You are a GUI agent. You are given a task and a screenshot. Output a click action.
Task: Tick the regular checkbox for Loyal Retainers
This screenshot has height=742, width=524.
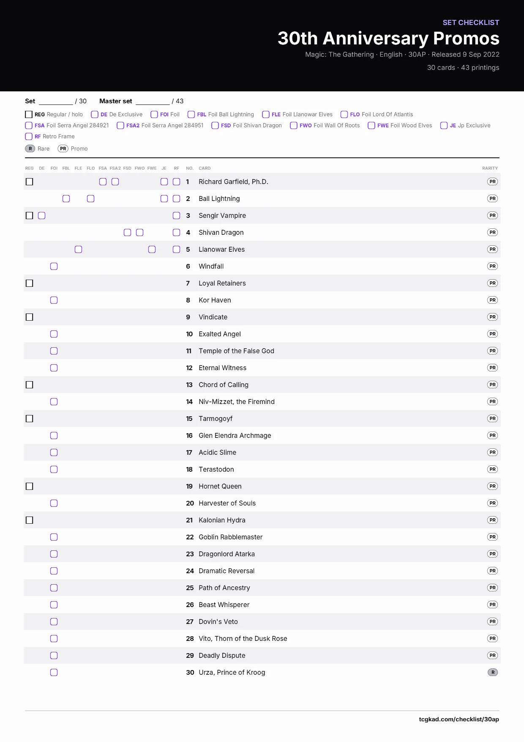click(x=29, y=283)
